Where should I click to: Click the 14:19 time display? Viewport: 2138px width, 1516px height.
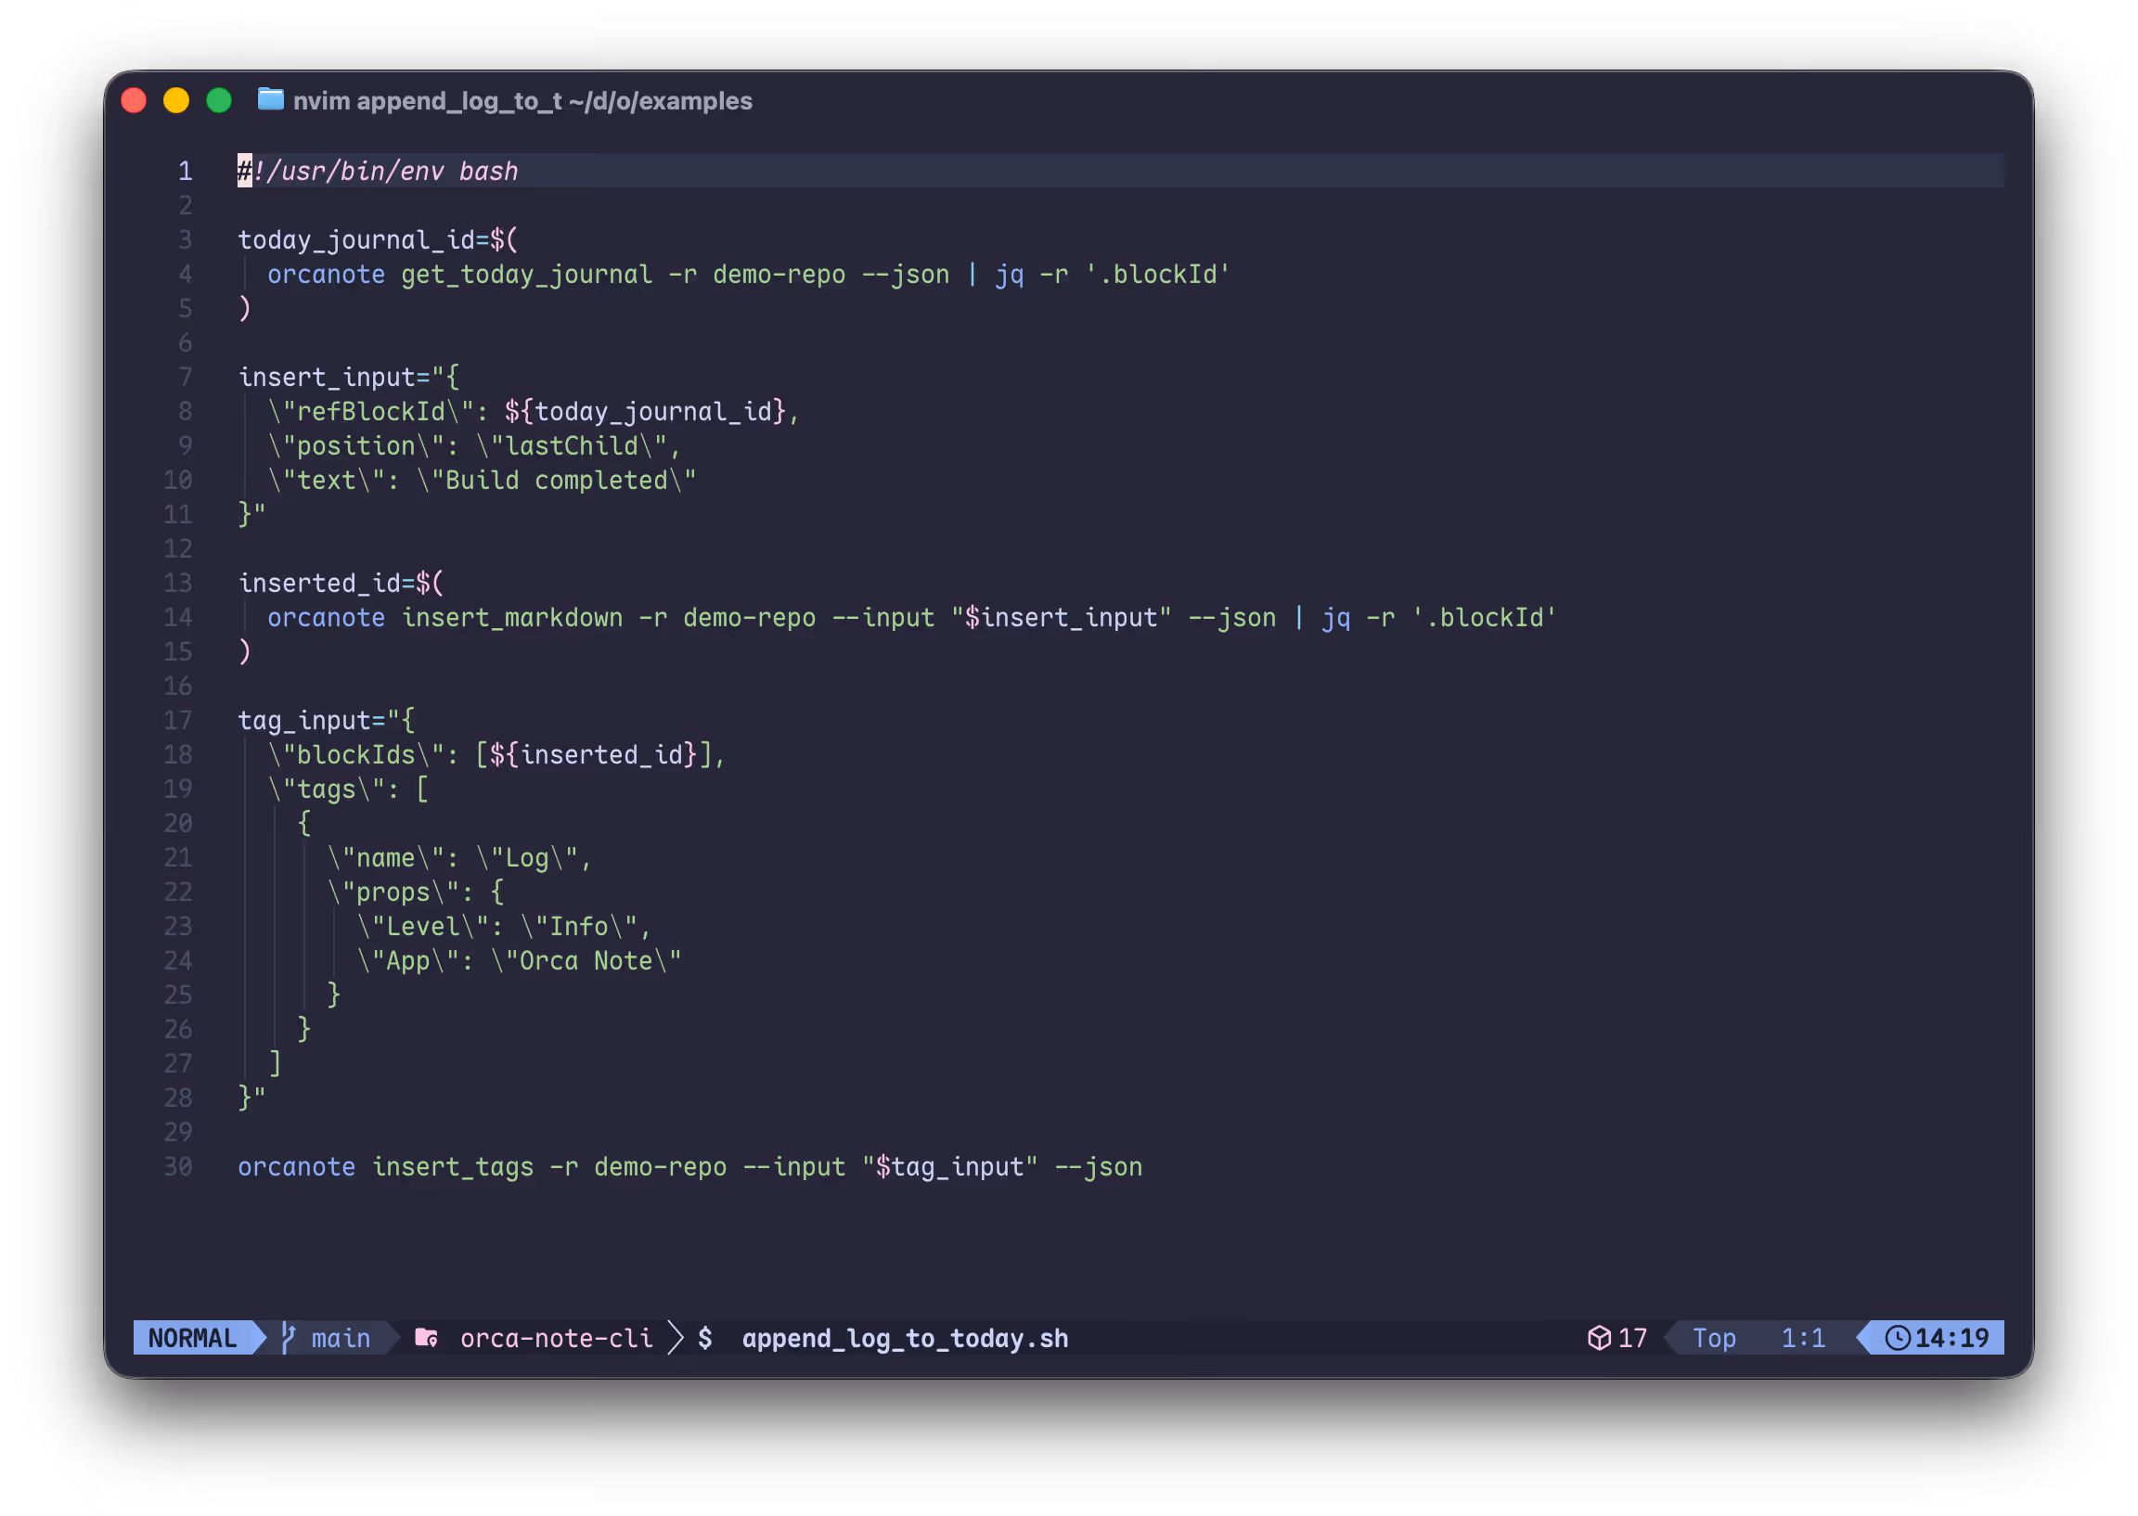[x=1954, y=1337]
